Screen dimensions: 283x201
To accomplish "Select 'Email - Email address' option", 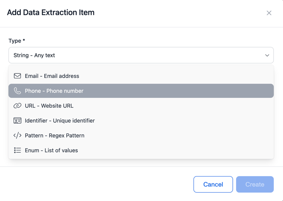I will (x=52, y=76).
